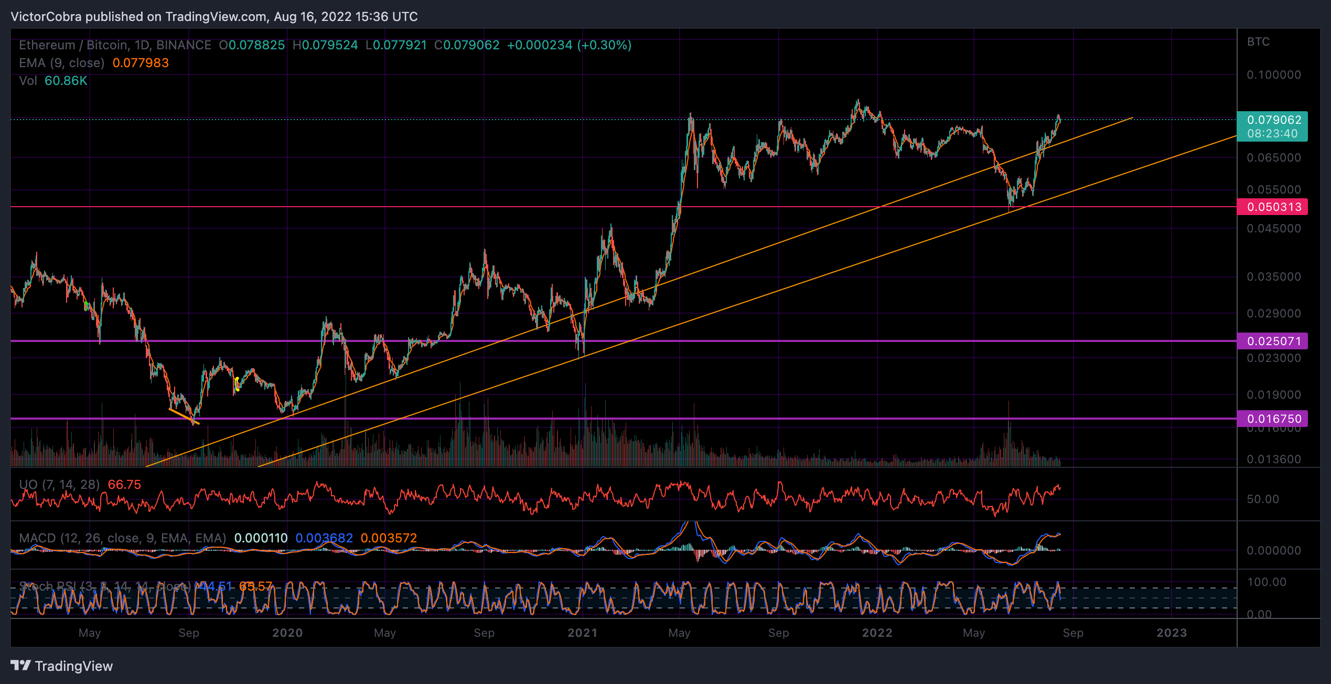Click the 0.100000 price axis tick
Viewport: 1331px width, 684px height.
point(1274,75)
